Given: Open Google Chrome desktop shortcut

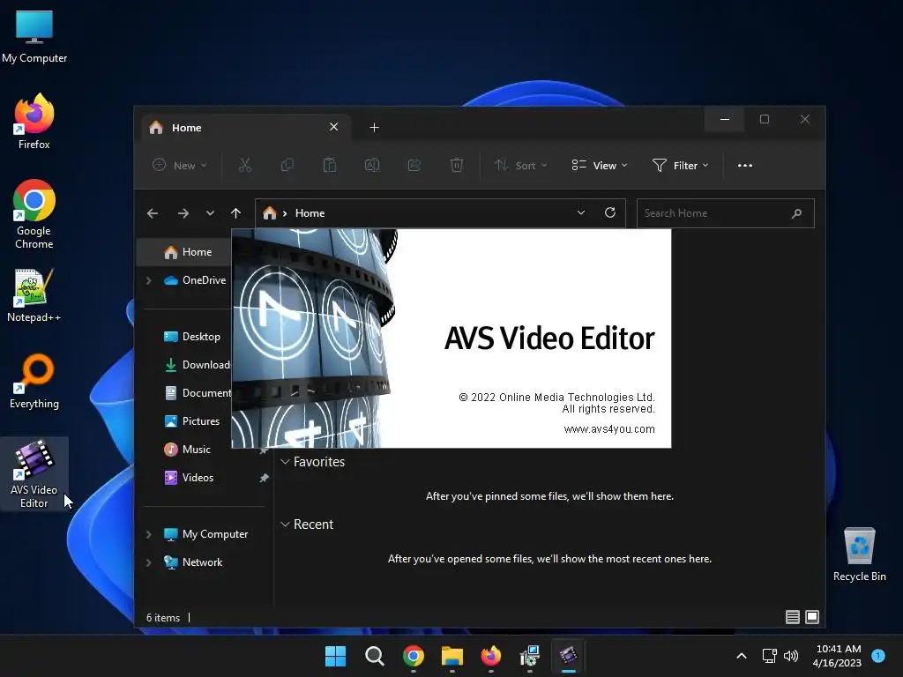Looking at the screenshot, I should click(x=34, y=214).
